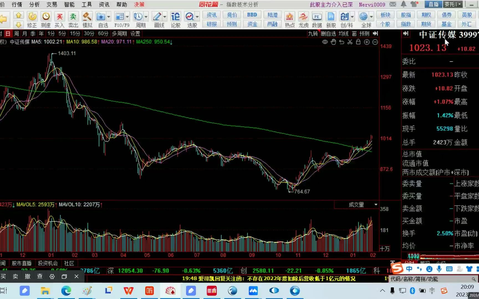Viewport: 479px width, 299px height.
Task: Open the shirt skin theme icon
Action: (414, 4)
